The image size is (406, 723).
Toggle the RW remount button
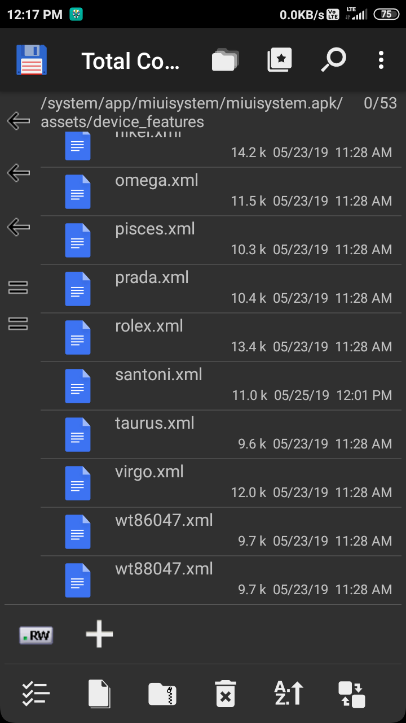(36, 635)
